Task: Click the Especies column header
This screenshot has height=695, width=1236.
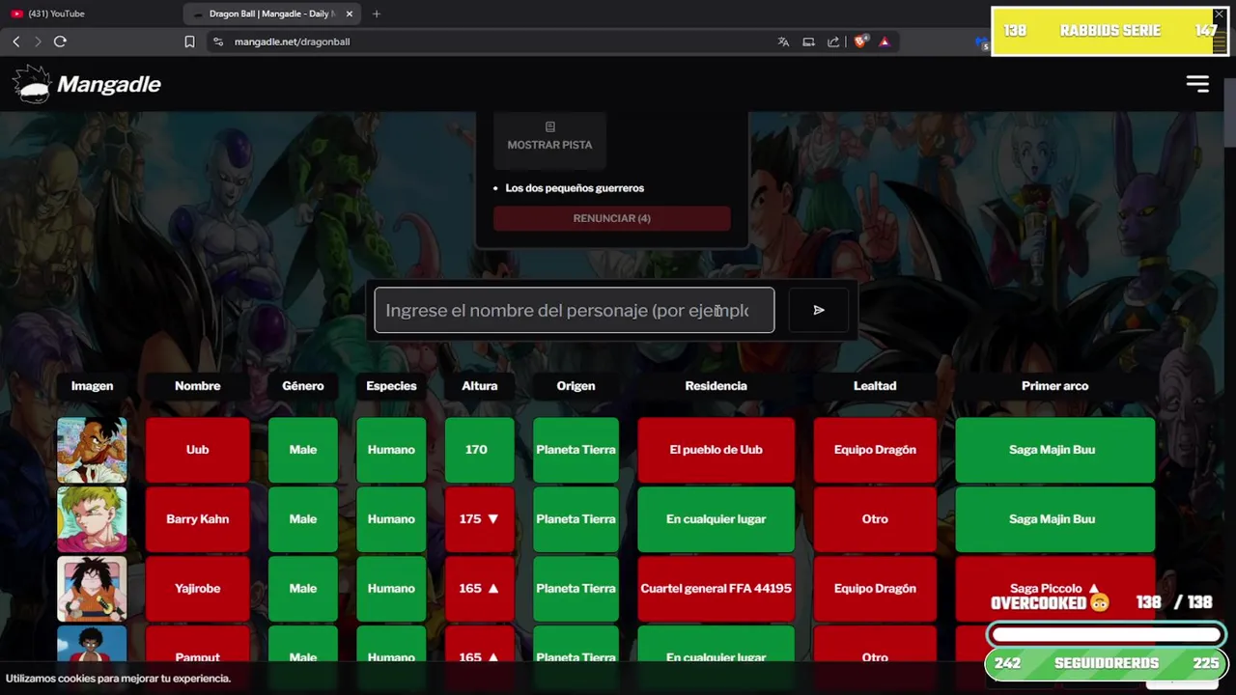Action: pyautogui.click(x=391, y=386)
